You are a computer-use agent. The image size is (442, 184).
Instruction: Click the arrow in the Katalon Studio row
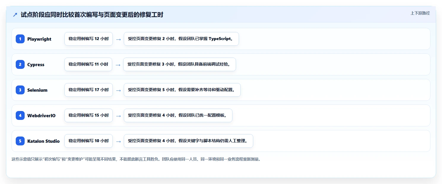[118, 141]
